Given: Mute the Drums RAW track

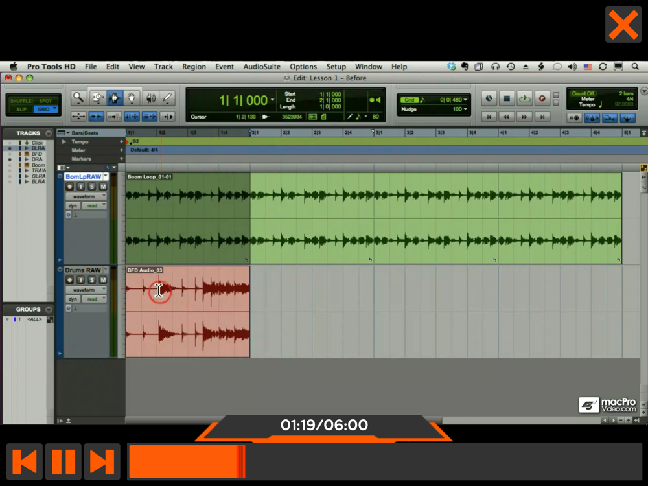Looking at the screenshot, I should click(103, 280).
